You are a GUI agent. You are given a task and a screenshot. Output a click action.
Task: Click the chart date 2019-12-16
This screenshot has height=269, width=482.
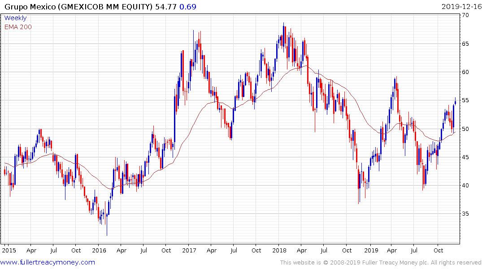(461, 6)
